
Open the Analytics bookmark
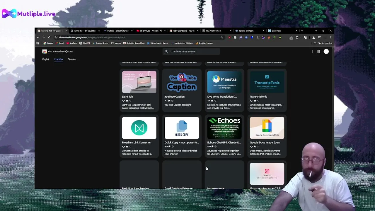click(x=204, y=43)
